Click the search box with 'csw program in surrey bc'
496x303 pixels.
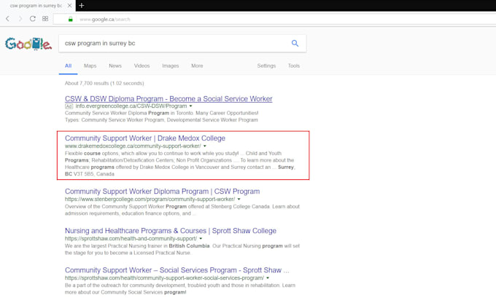tap(182, 43)
